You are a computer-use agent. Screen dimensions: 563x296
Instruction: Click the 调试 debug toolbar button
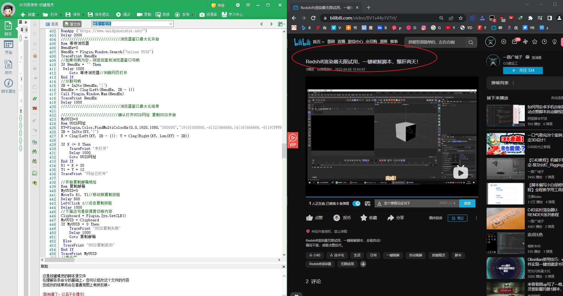(x=123, y=14)
